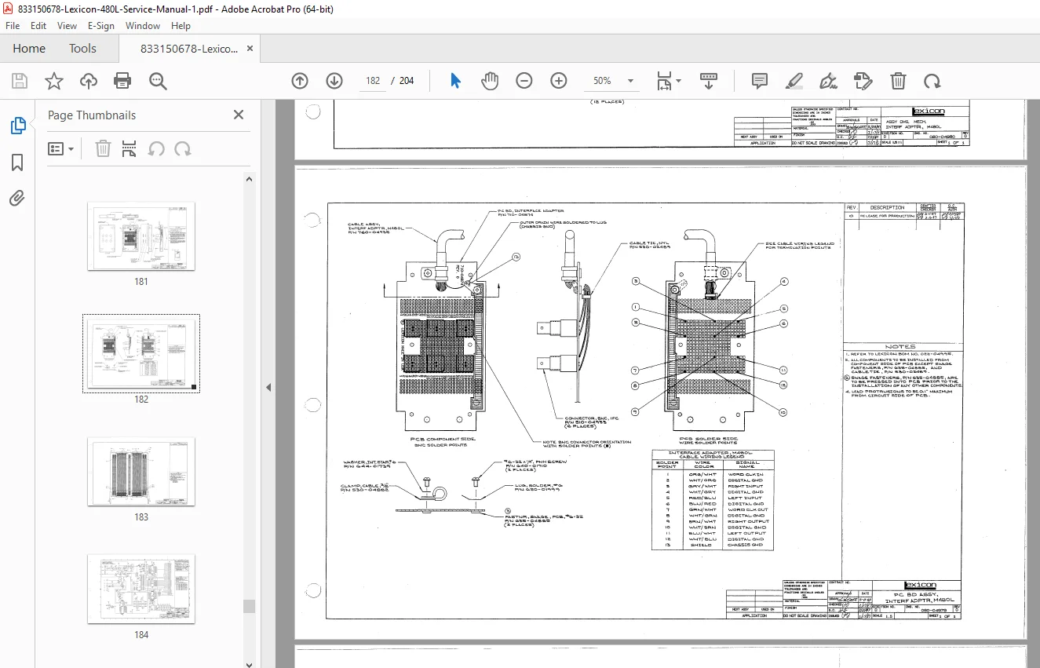Open the find text magnifier tool

[x=158, y=81]
